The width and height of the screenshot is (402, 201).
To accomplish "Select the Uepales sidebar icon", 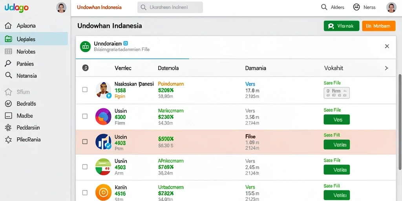I will point(8,39).
